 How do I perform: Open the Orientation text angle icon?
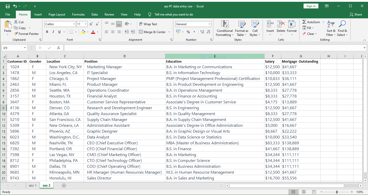(127, 24)
